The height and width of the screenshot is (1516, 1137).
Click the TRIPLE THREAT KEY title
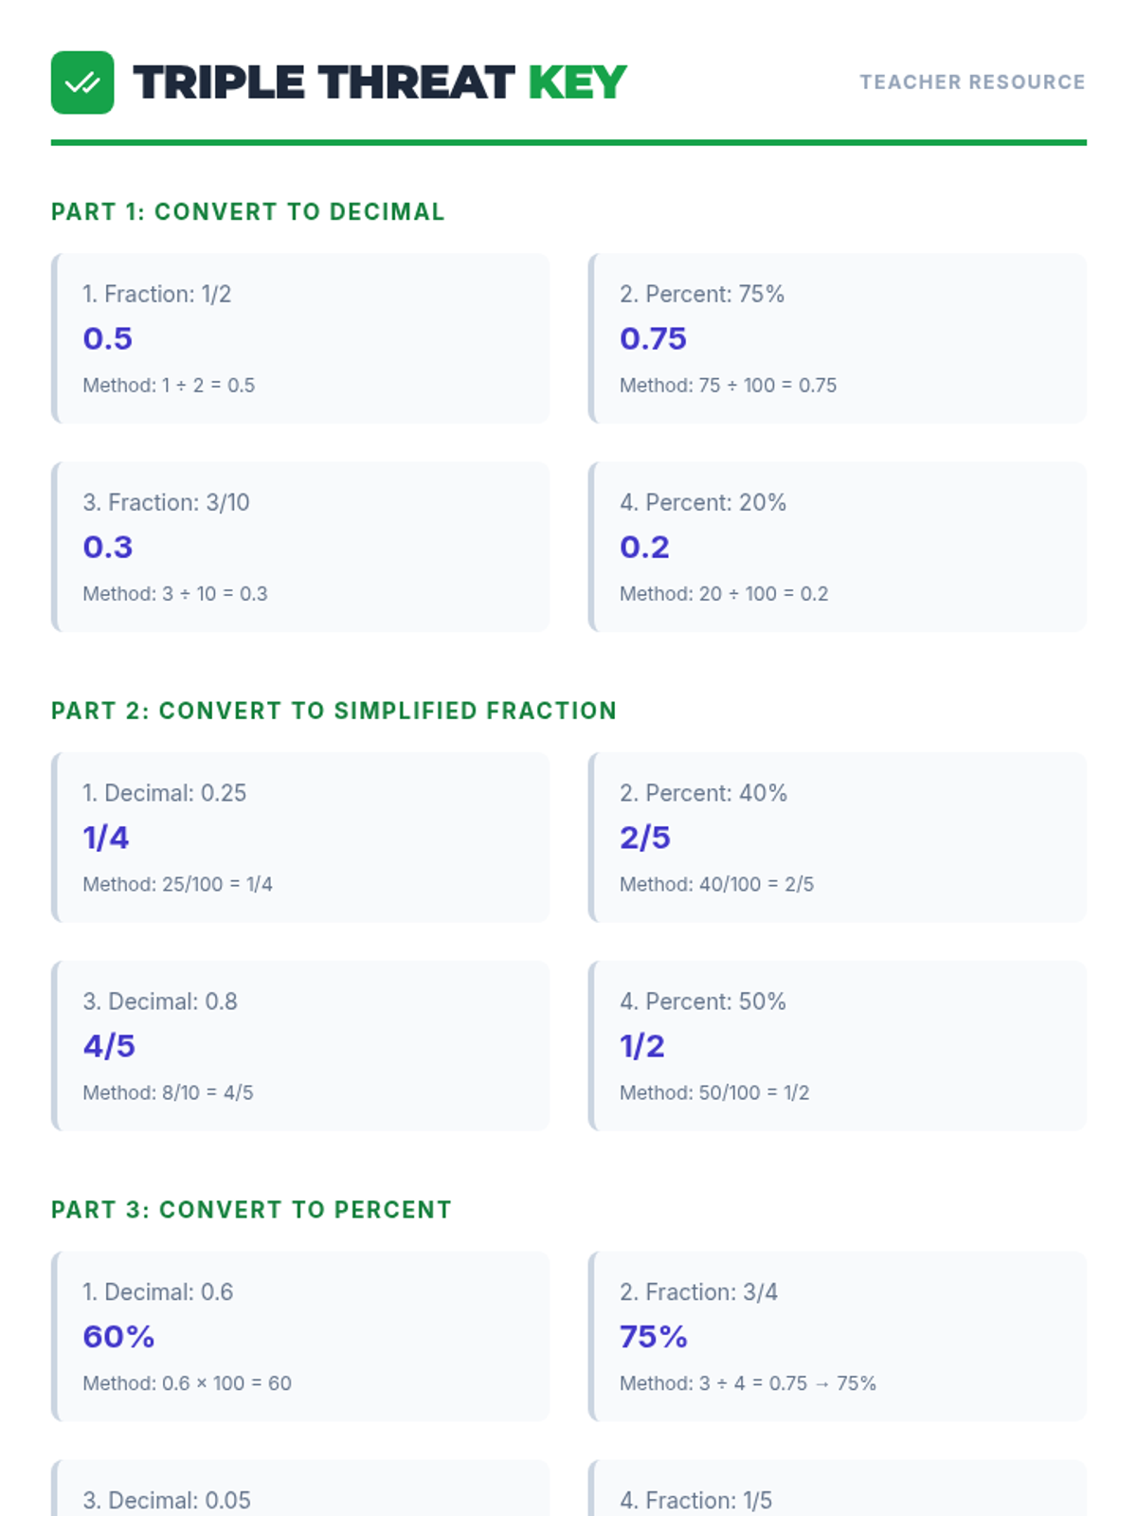379,82
